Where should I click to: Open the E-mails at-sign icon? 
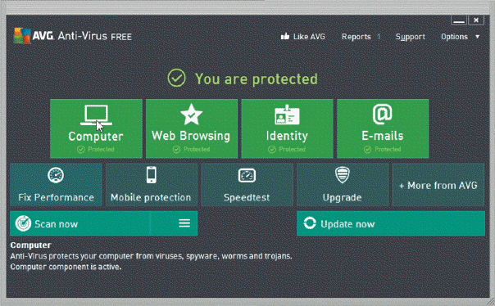[382, 114]
